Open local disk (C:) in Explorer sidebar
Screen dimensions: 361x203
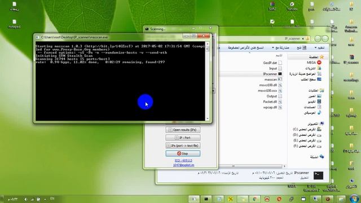(307, 129)
